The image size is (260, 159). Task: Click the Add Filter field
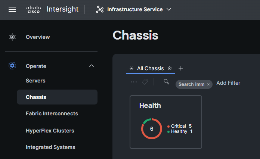tap(228, 83)
